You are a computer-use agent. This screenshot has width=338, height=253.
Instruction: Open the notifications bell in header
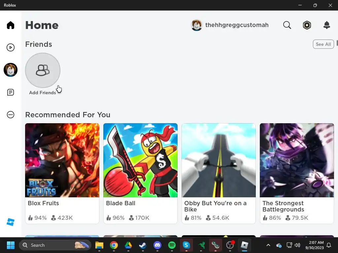point(327,25)
